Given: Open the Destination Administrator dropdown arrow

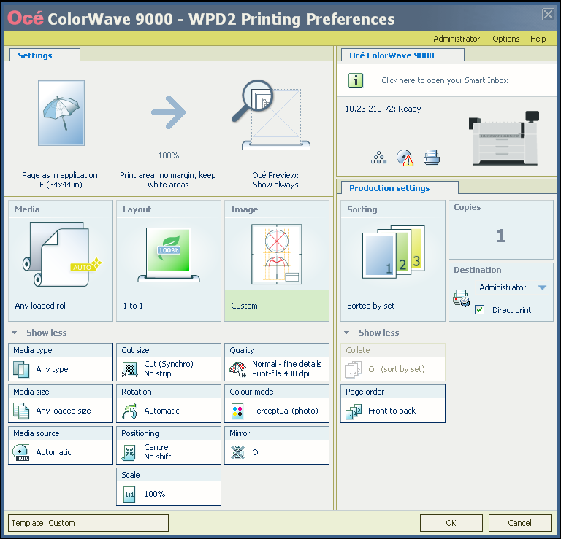Looking at the screenshot, I should coord(543,287).
